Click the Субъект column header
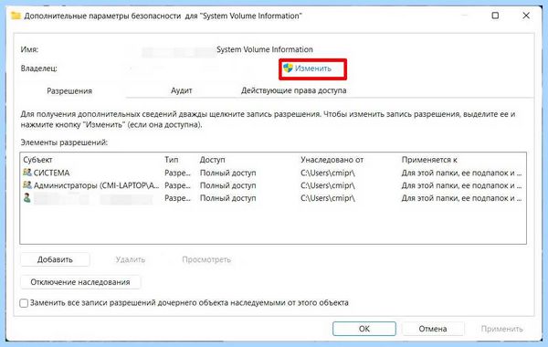Screen dimensions: 548x347 [37, 160]
